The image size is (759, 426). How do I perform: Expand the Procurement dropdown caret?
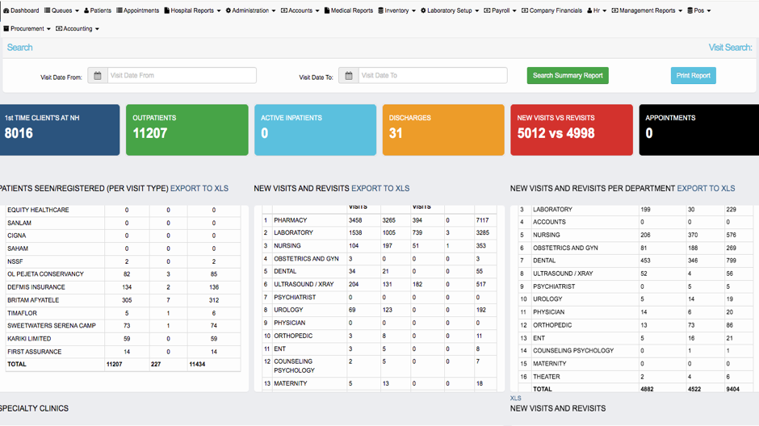[48, 30]
